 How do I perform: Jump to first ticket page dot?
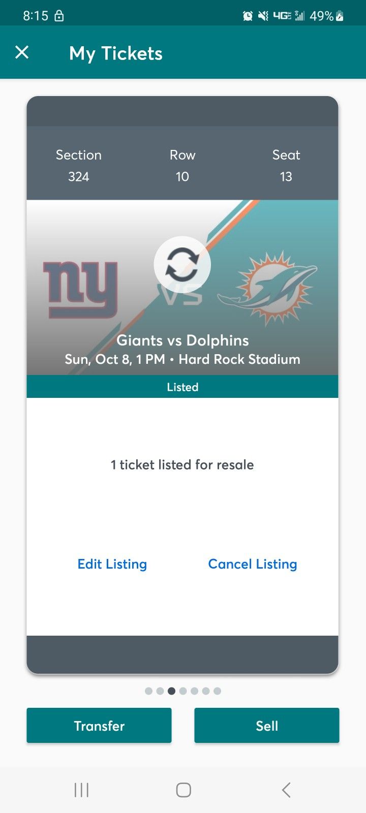tap(148, 691)
